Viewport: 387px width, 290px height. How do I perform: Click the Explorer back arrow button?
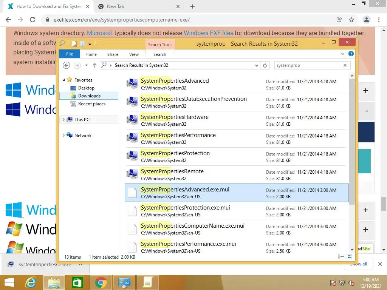coord(66,65)
